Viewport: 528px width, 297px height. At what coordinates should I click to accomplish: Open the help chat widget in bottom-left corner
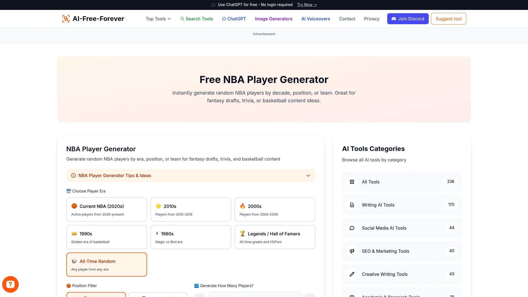click(x=10, y=284)
